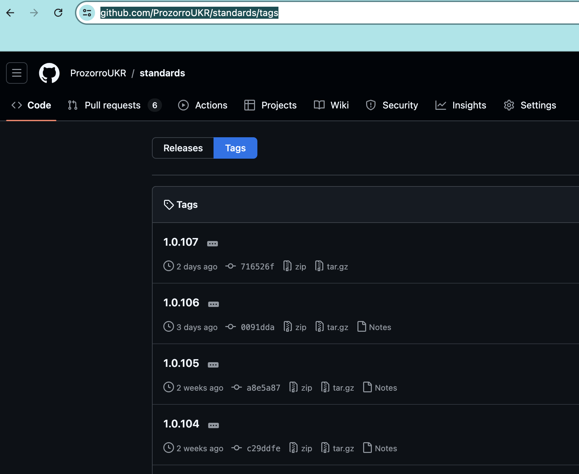Download zip archive for tag 1.0.105

[301, 388]
